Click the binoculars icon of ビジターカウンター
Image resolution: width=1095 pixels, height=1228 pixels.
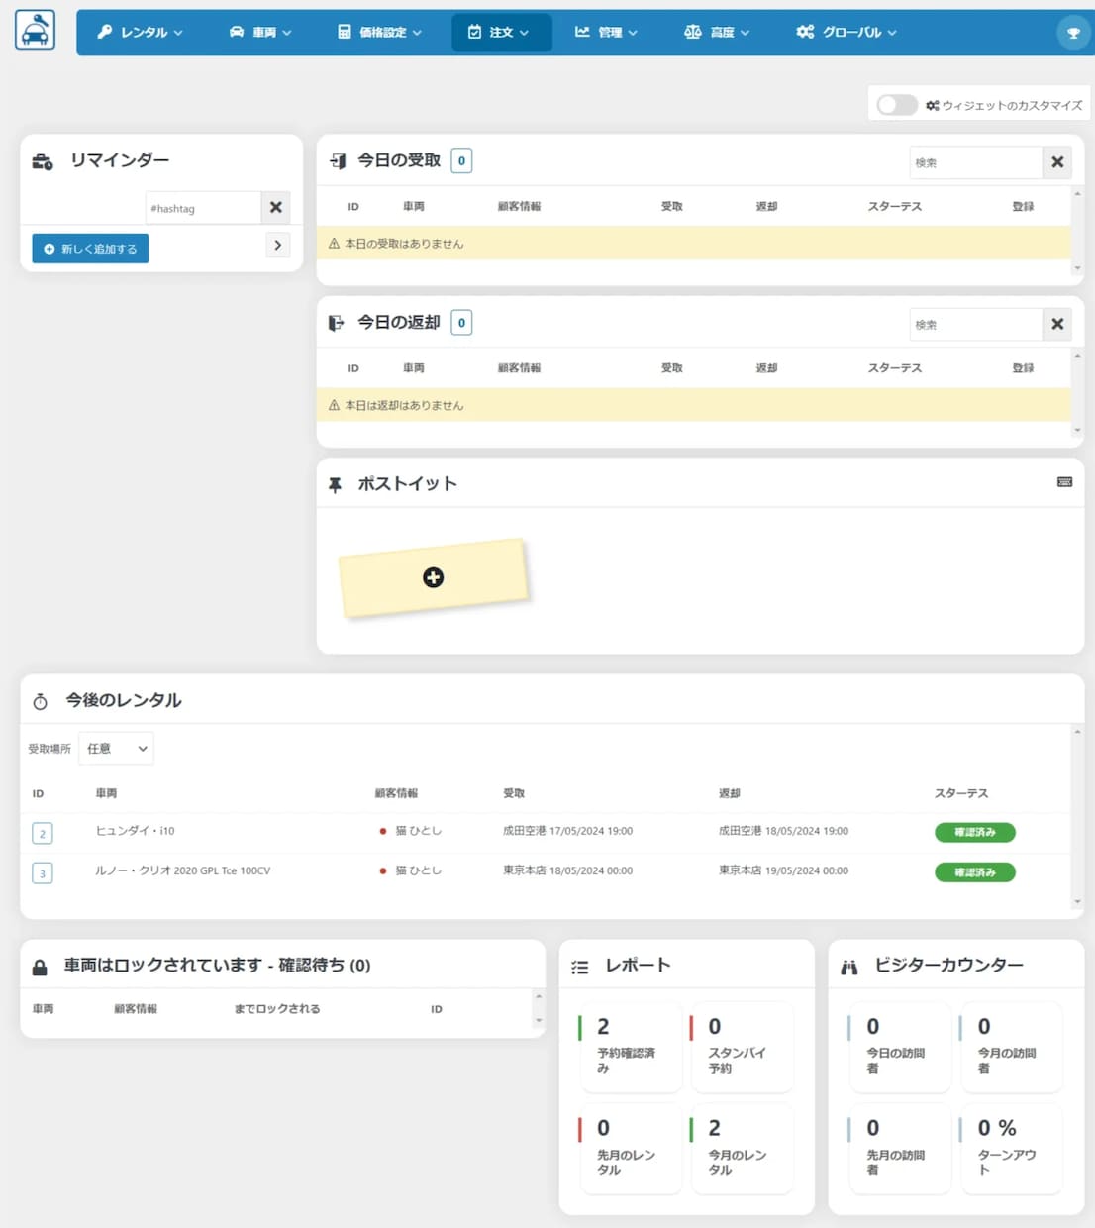pyautogui.click(x=849, y=967)
